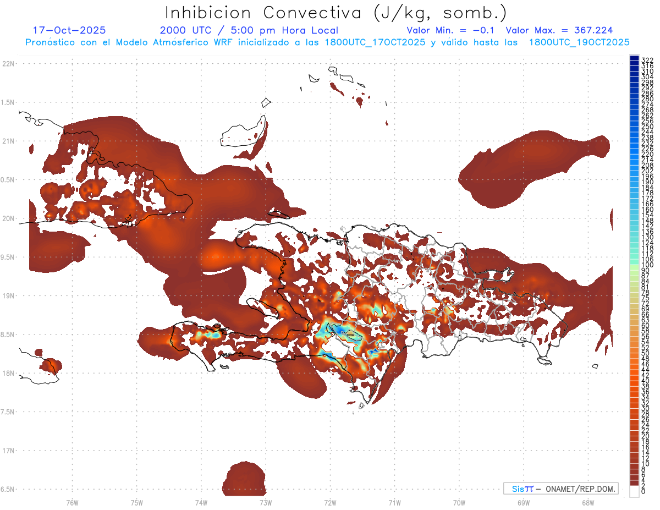Image resolution: width=660 pixels, height=510 pixels.
Task: Click the "71W" longitude label
Action: point(394,502)
